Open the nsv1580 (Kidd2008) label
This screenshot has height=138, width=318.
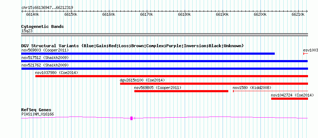click(x=252, y=88)
